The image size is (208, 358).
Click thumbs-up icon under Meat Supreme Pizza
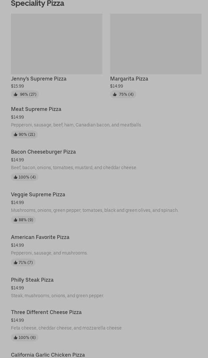click(x=16, y=135)
